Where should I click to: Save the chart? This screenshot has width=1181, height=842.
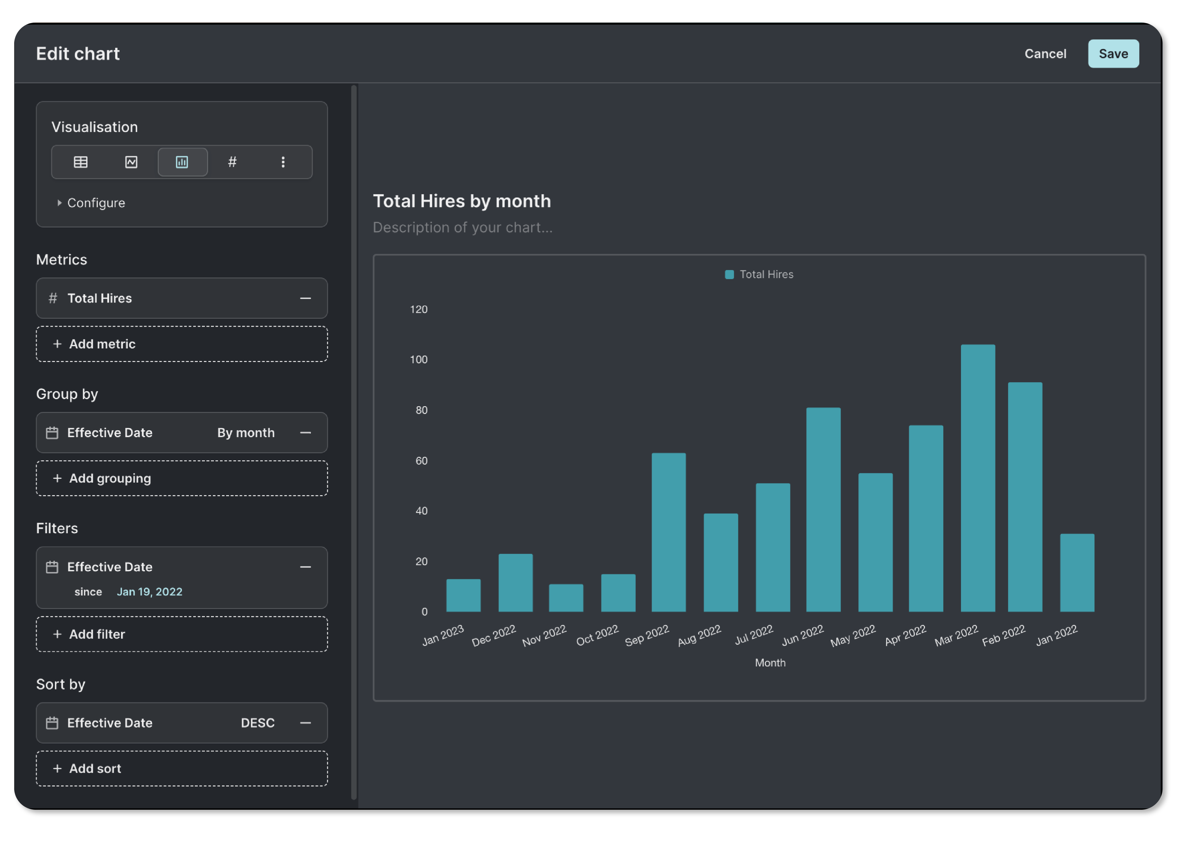1113,54
